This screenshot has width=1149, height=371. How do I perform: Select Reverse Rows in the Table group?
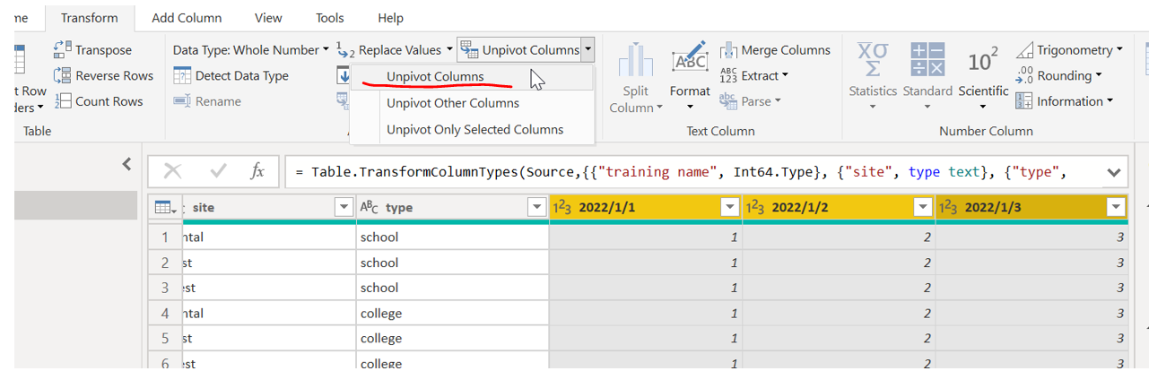click(x=103, y=76)
